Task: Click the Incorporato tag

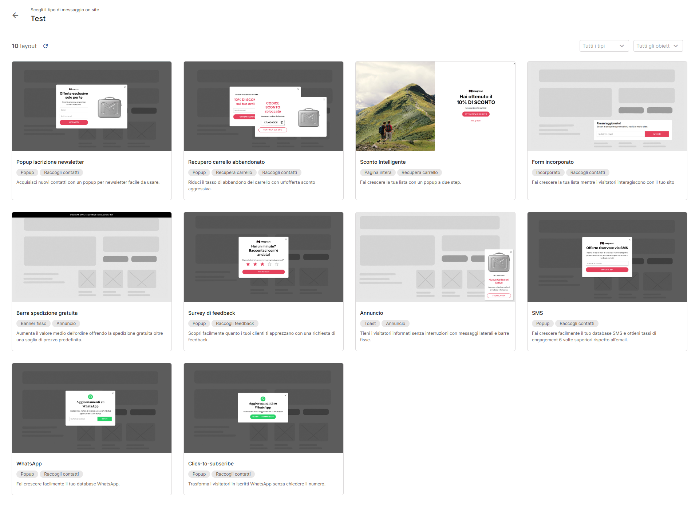Action: [548, 172]
